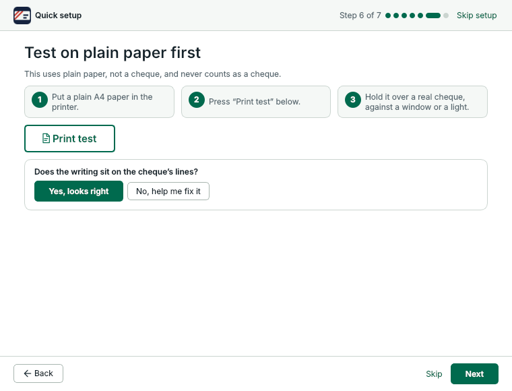This screenshot has height=391, width=512.
Task: Click 'Hold it over a real cheque' instruction
Action: 417,102
